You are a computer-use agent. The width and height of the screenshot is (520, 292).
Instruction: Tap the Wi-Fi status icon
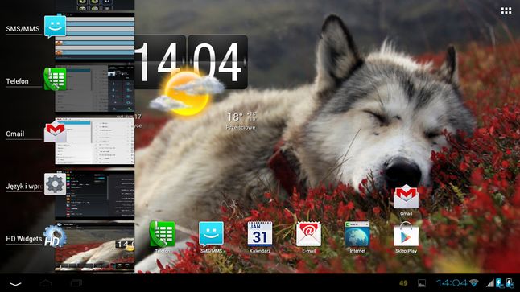coord(474,282)
